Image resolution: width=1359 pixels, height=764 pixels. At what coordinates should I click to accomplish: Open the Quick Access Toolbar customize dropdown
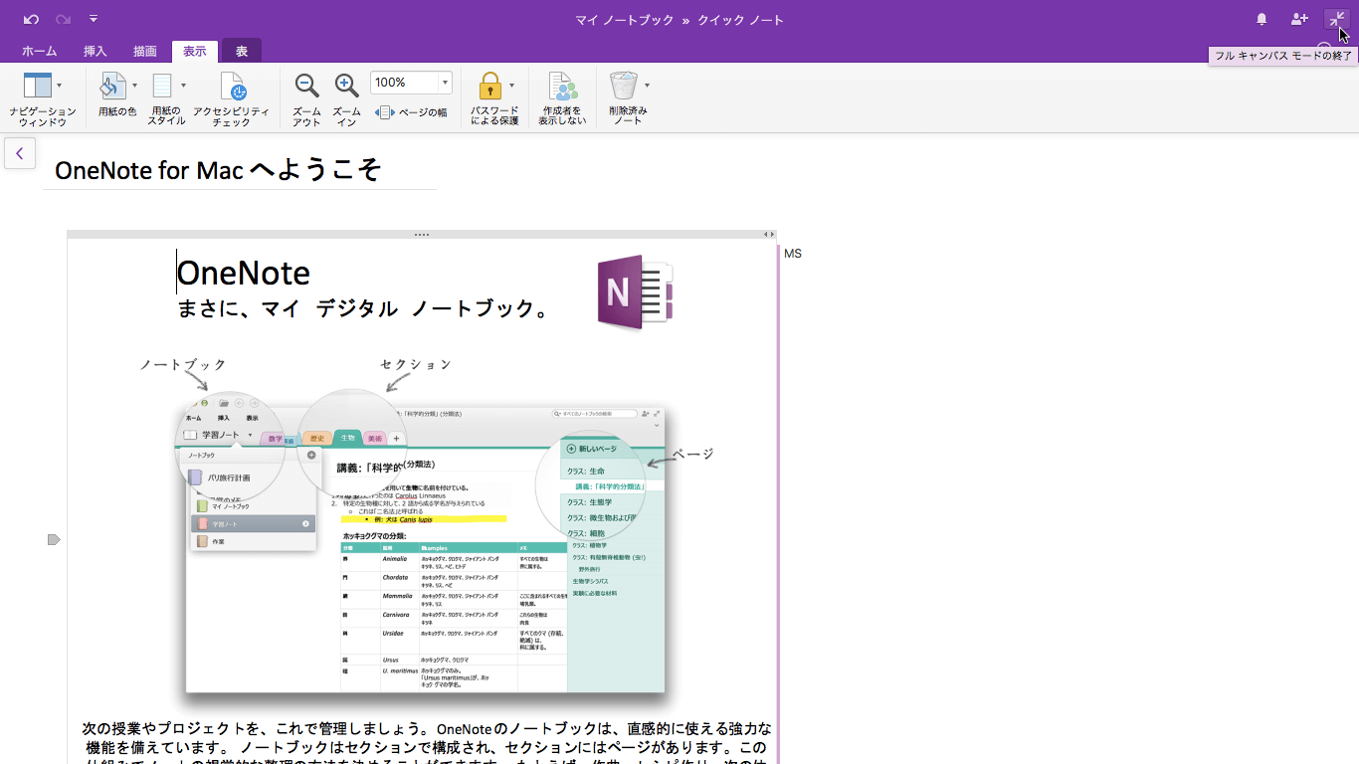pos(94,19)
